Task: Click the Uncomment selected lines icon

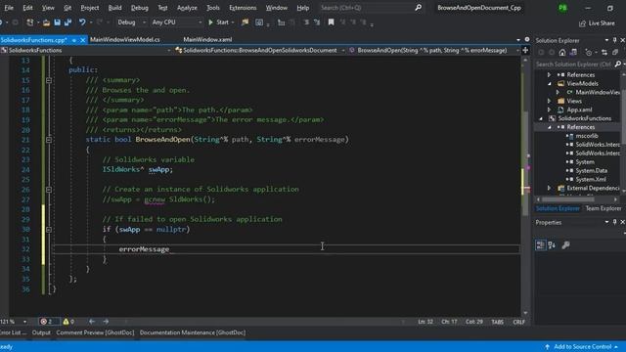Action: (317, 22)
